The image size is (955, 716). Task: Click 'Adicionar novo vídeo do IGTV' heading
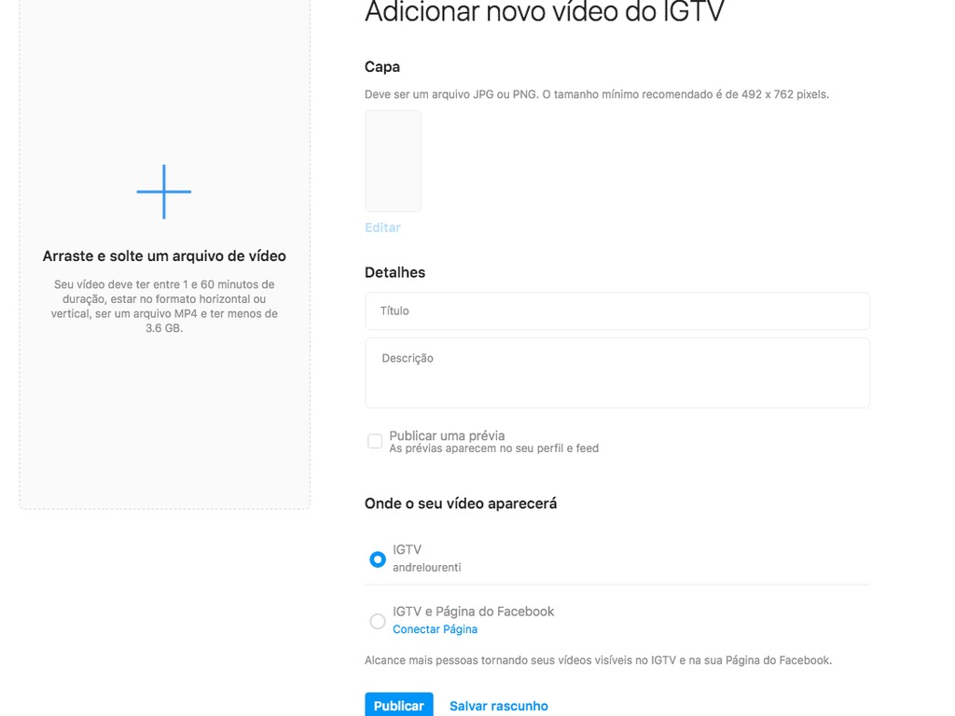545,11
